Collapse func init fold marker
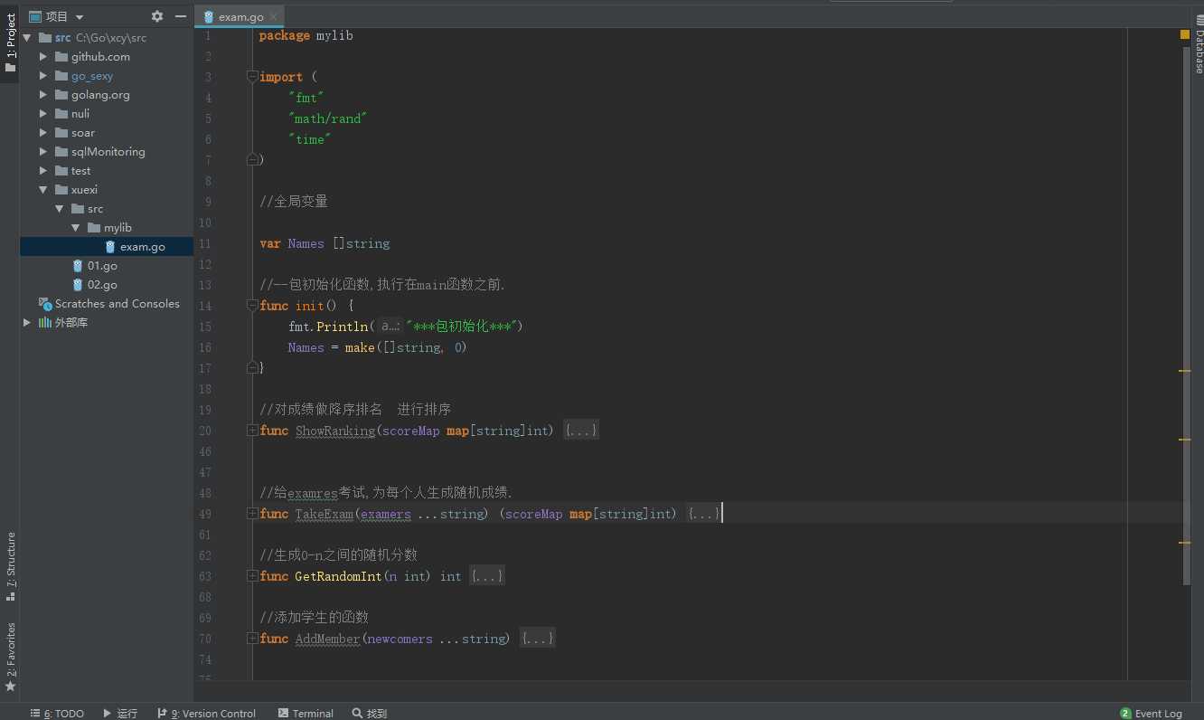1204x720 pixels. pyautogui.click(x=252, y=306)
